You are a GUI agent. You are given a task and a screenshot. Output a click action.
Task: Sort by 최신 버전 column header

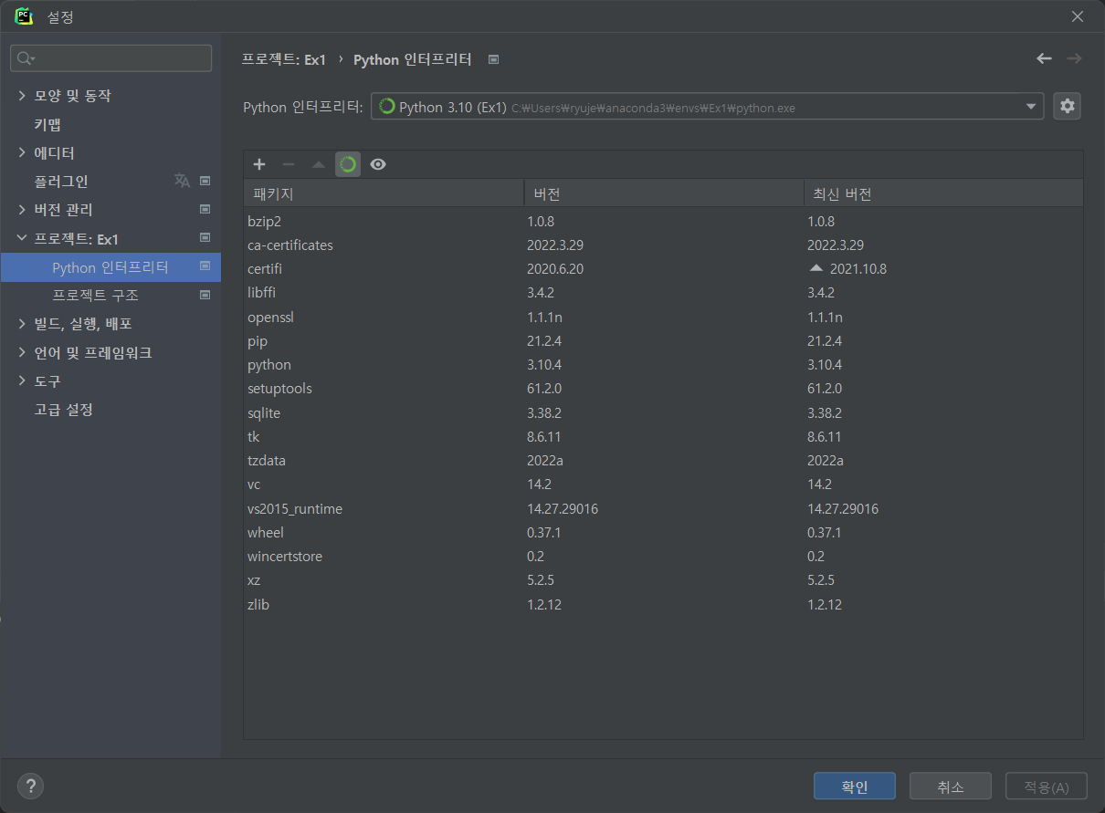(943, 193)
